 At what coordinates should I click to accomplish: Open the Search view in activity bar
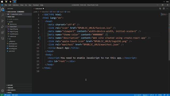2,15
